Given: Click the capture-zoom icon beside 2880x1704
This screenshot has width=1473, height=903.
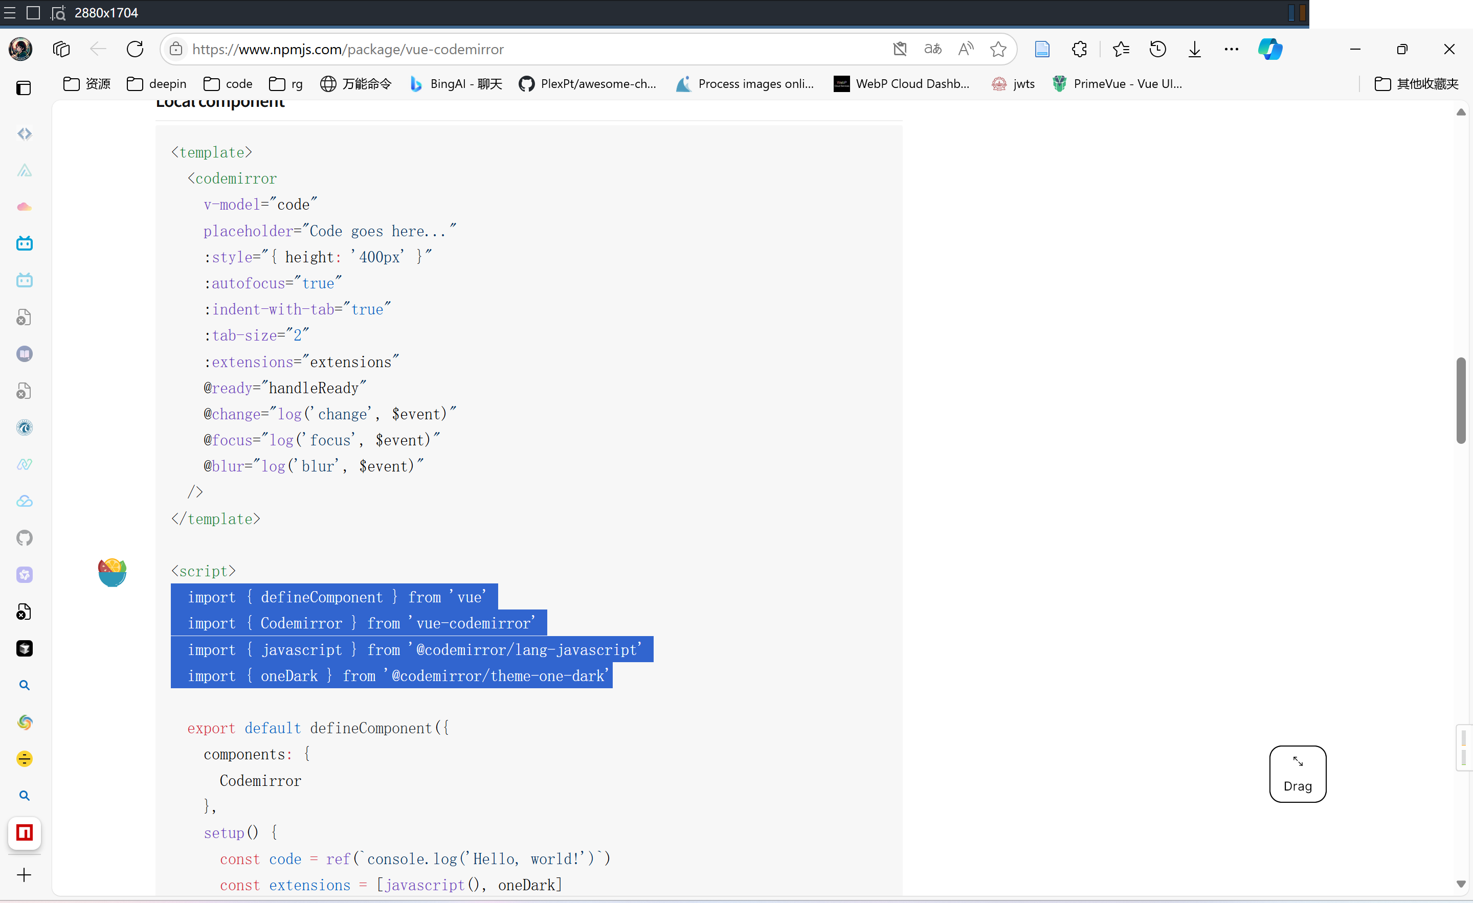Looking at the screenshot, I should (x=58, y=13).
